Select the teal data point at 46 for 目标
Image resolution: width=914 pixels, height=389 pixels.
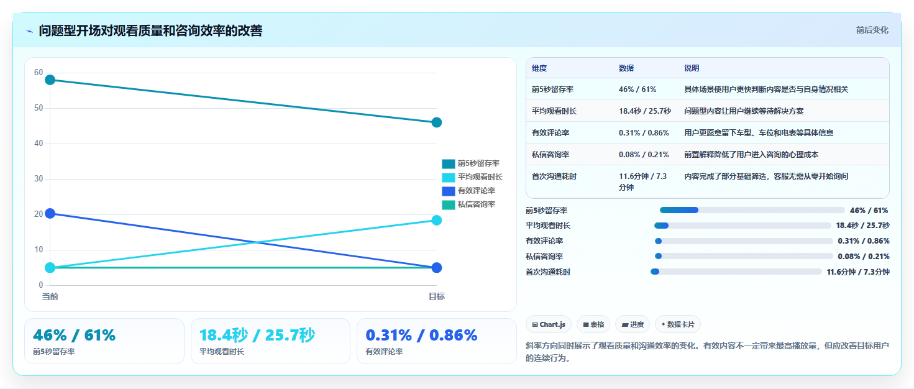[x=436, y=122]
